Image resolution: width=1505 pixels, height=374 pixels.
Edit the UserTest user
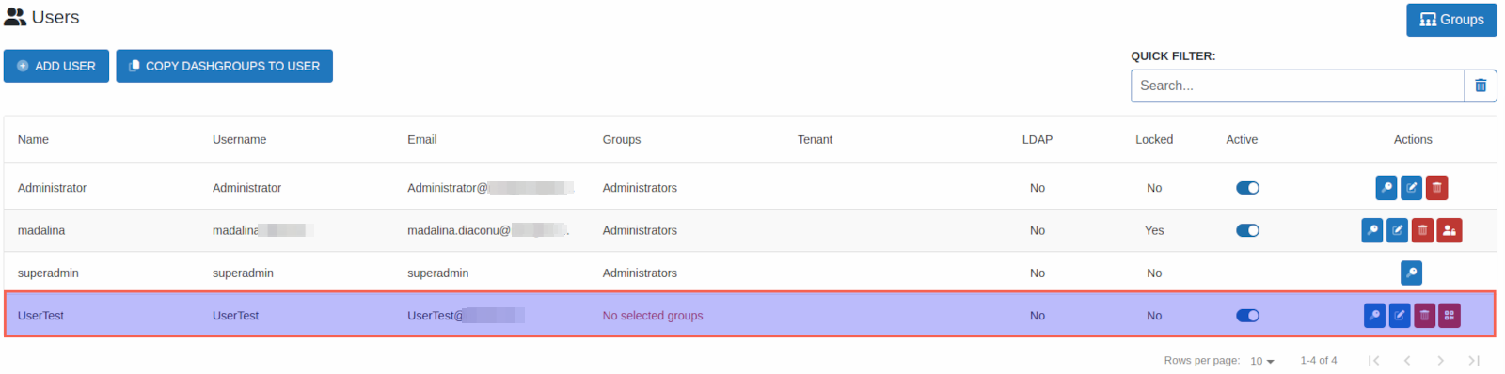tap(1400, 316)
